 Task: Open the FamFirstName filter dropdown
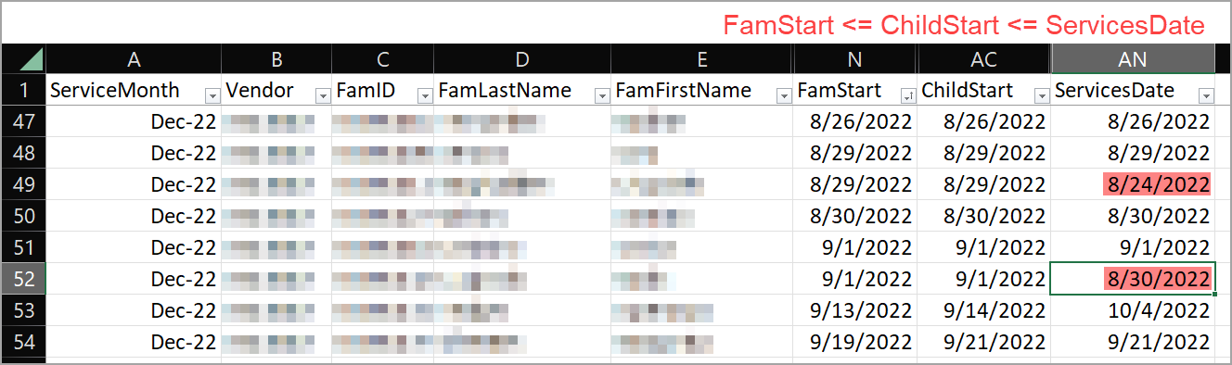click(x=784, y=94)
